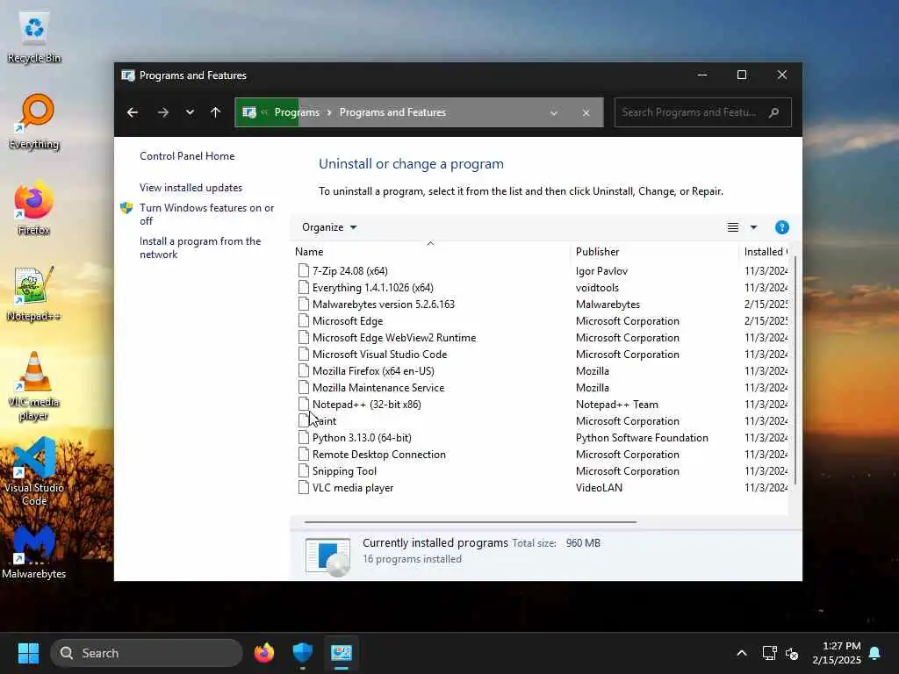The height and width of the screenshot is (674, 899).
Task: Open the Everything desktop shortcut
Action: (34, 122)
